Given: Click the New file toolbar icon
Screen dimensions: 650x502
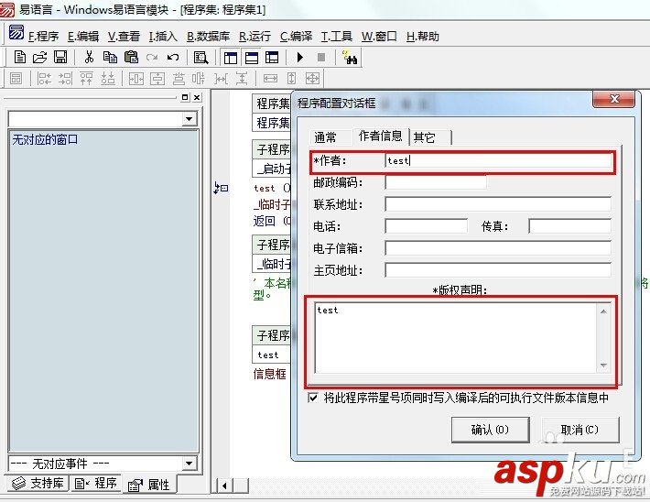Looking at the screenshot, I should [19, 57].
